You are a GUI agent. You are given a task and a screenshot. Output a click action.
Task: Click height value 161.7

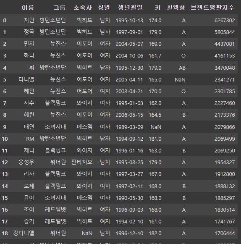pyautogui.click(x=155, y=56)
